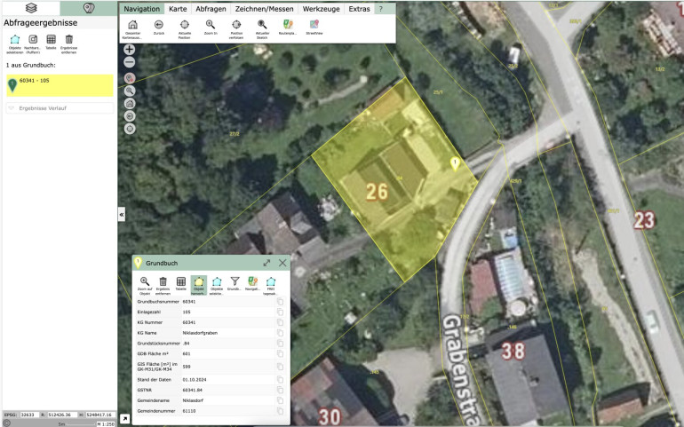This screenshot has width=684, height=427.
Task: Click the Grundbuch filter funnel button
Action: point(235,281)
